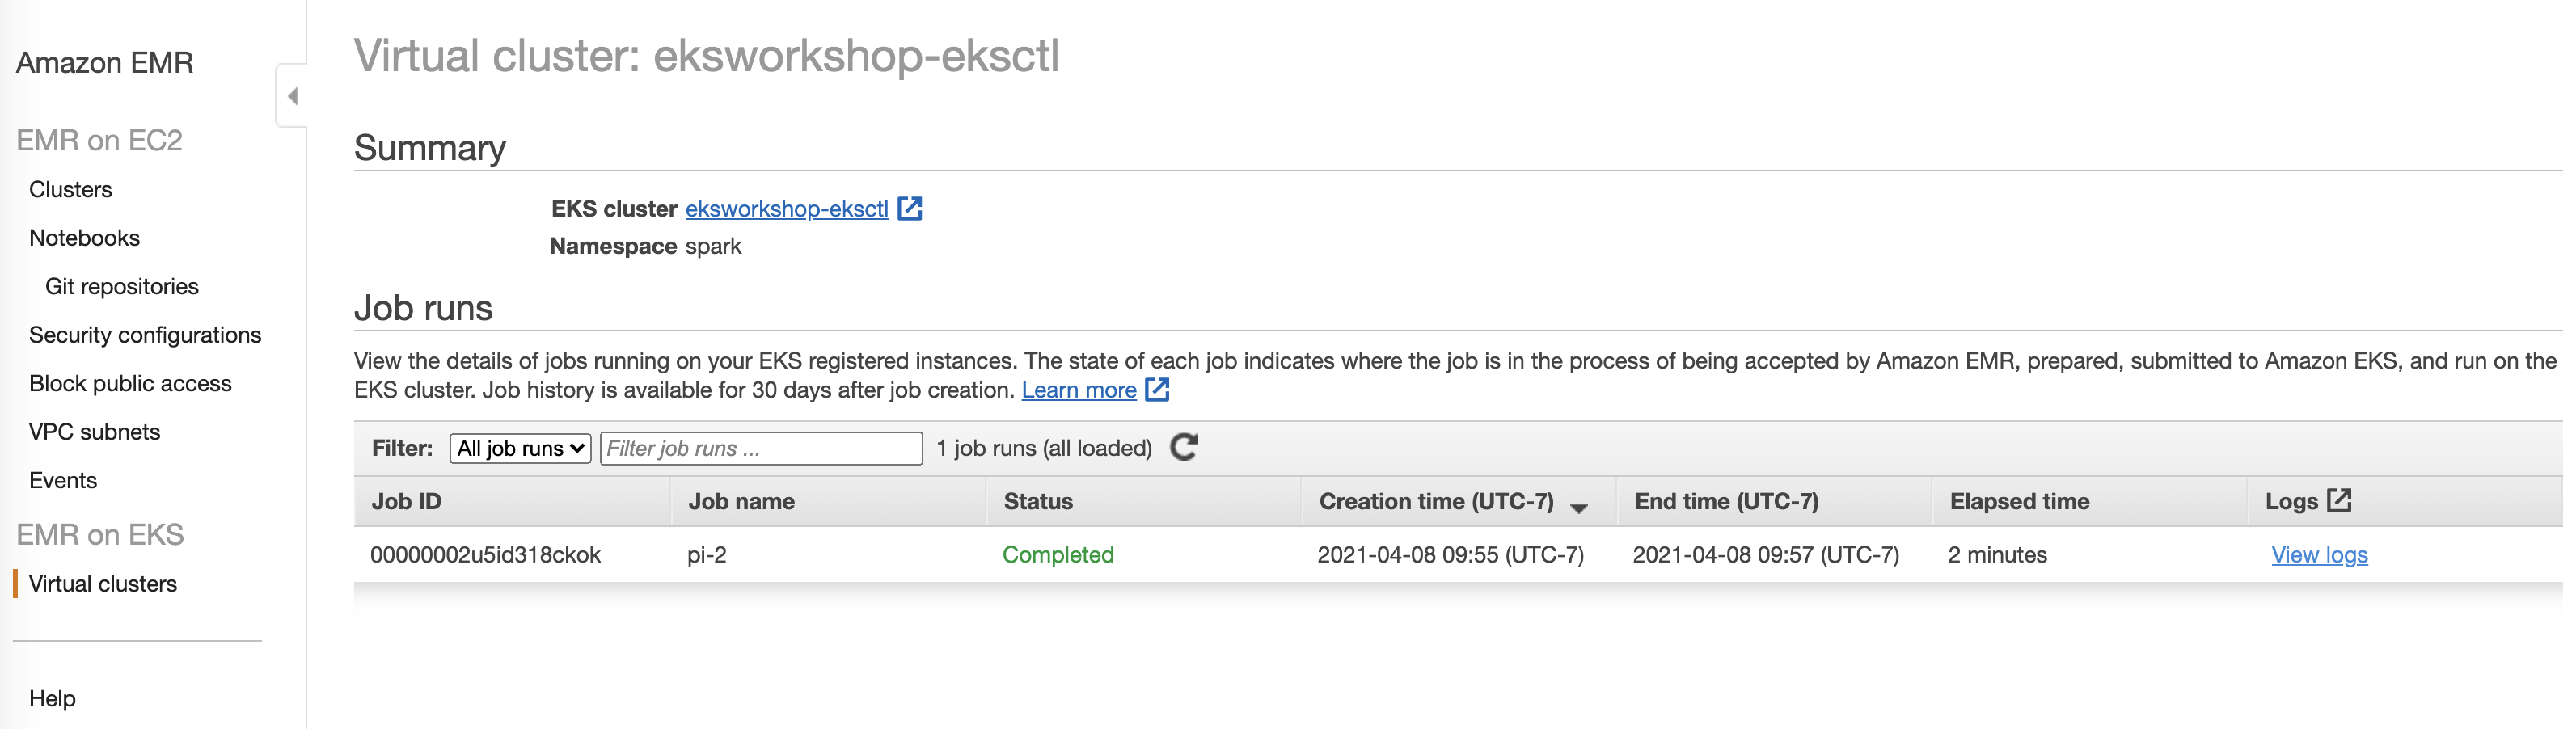
Task: Sort table by Job name column header
Action: [x=741, y=501]
